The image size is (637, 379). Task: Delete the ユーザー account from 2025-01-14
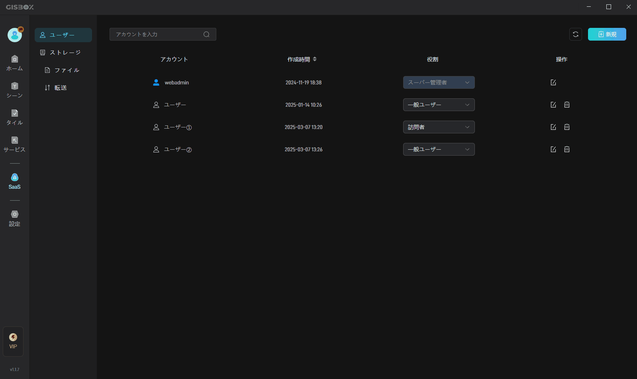(x=567, y=105)
